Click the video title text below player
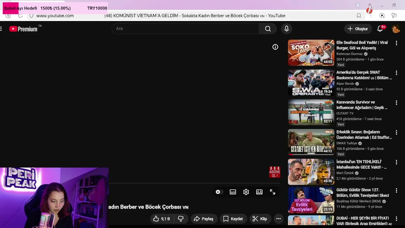The width and height of the screenshot is (405, 228). tap(148, 207)
